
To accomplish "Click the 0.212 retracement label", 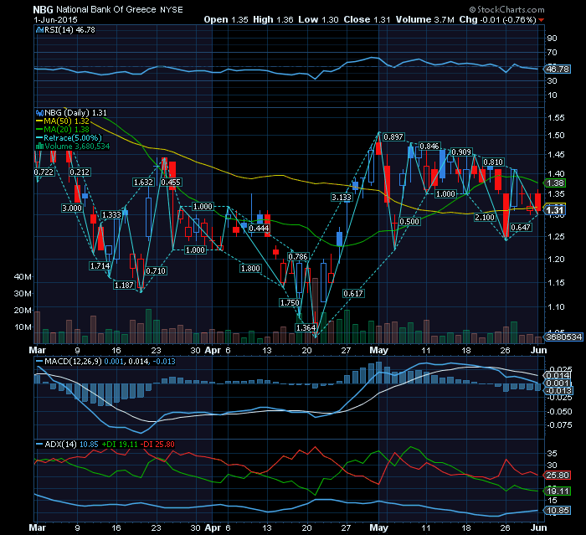I will (x=80, y=172).
